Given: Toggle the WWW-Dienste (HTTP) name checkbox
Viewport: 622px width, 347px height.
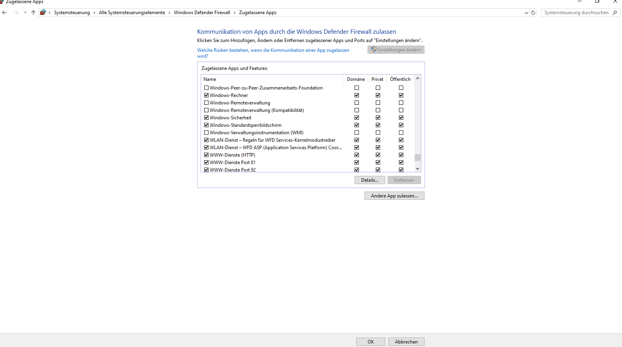Looking at the screenshot, I should click(206, 155).
